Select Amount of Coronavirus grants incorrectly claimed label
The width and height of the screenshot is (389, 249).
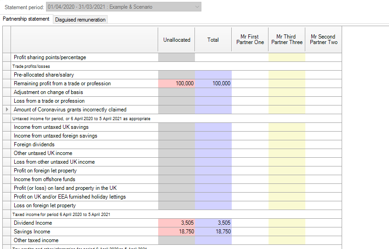tap(70, 110)
